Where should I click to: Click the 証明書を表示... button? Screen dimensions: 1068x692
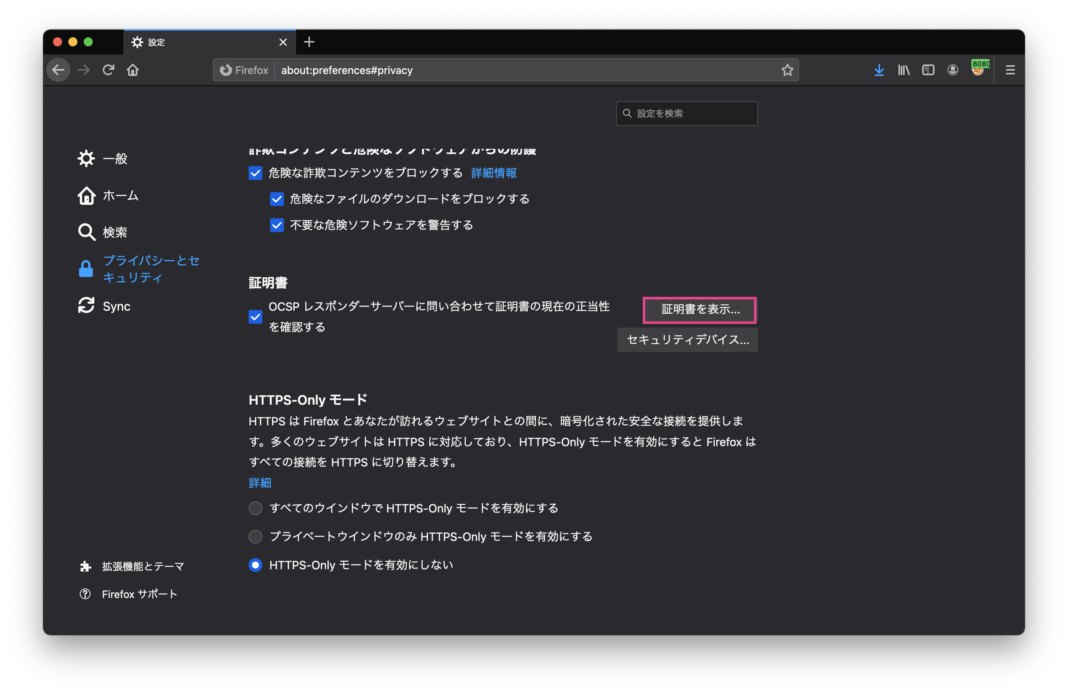click(x=700, y=310)
